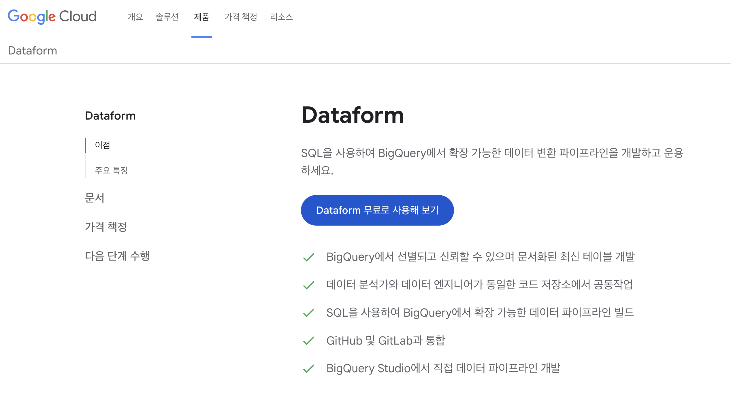The width and height of the screenshot is (731, 412).
Task: Open the 리소스 navigation menu
Action: point(281,17)
